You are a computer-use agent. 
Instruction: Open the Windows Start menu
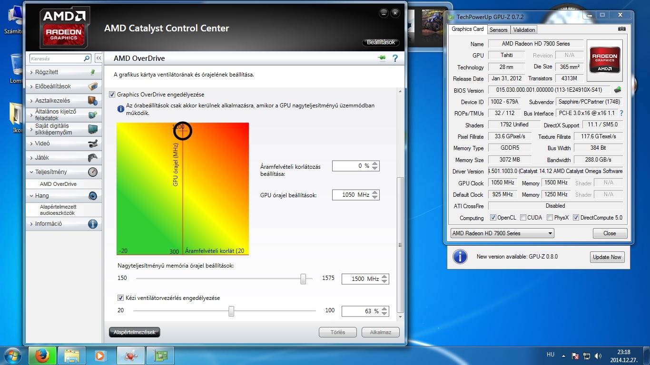click(13, 355)
